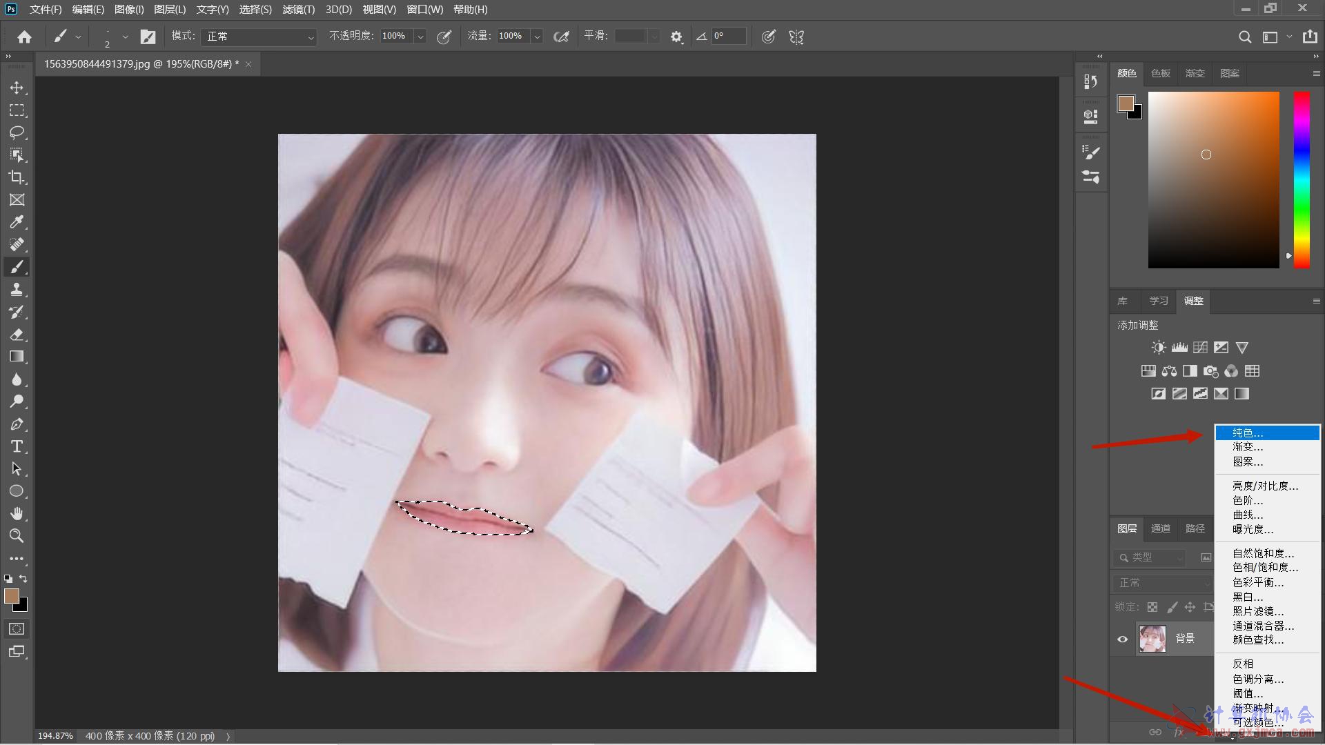Select the Move tool
The width and height of the screenshot is (1325, 745).
[x=17, y=88]
